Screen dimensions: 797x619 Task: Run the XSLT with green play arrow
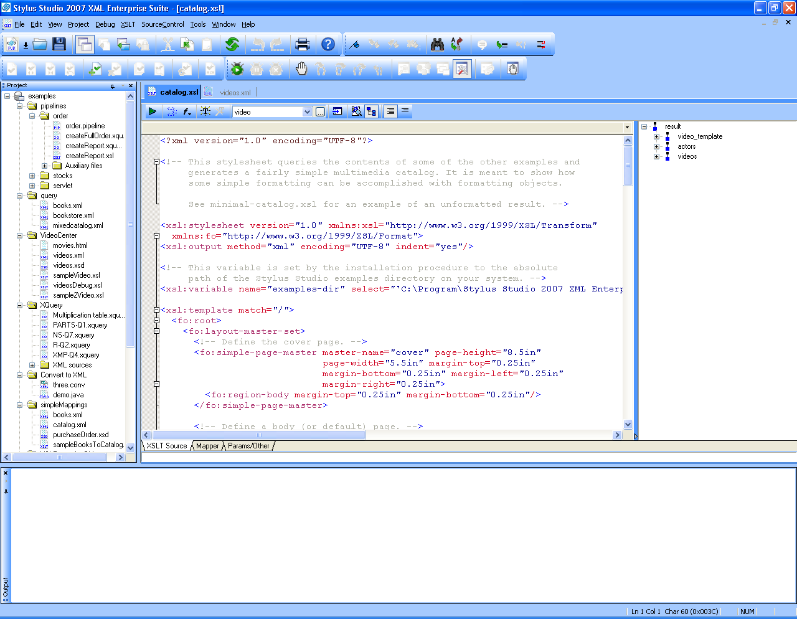pos(152,111)
